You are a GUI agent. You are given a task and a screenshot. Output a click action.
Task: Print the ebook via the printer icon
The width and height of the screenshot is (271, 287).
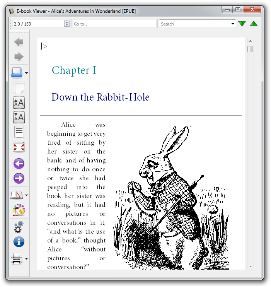point(17,259)
